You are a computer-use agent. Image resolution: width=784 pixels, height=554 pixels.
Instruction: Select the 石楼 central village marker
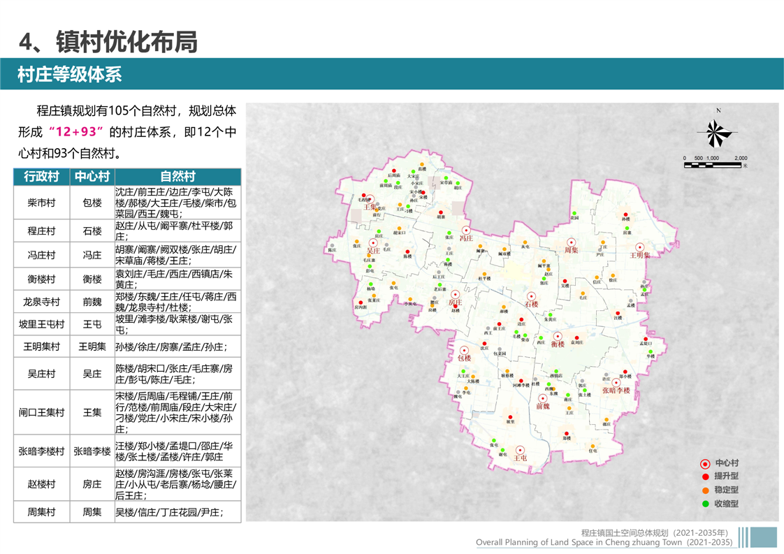click(531, 296)
